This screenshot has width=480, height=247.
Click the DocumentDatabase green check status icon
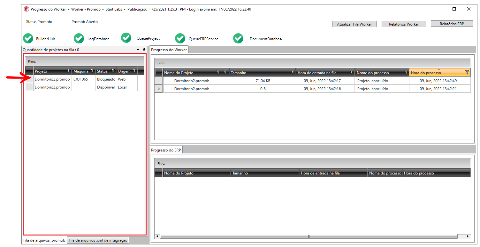[x=238, y=38]
